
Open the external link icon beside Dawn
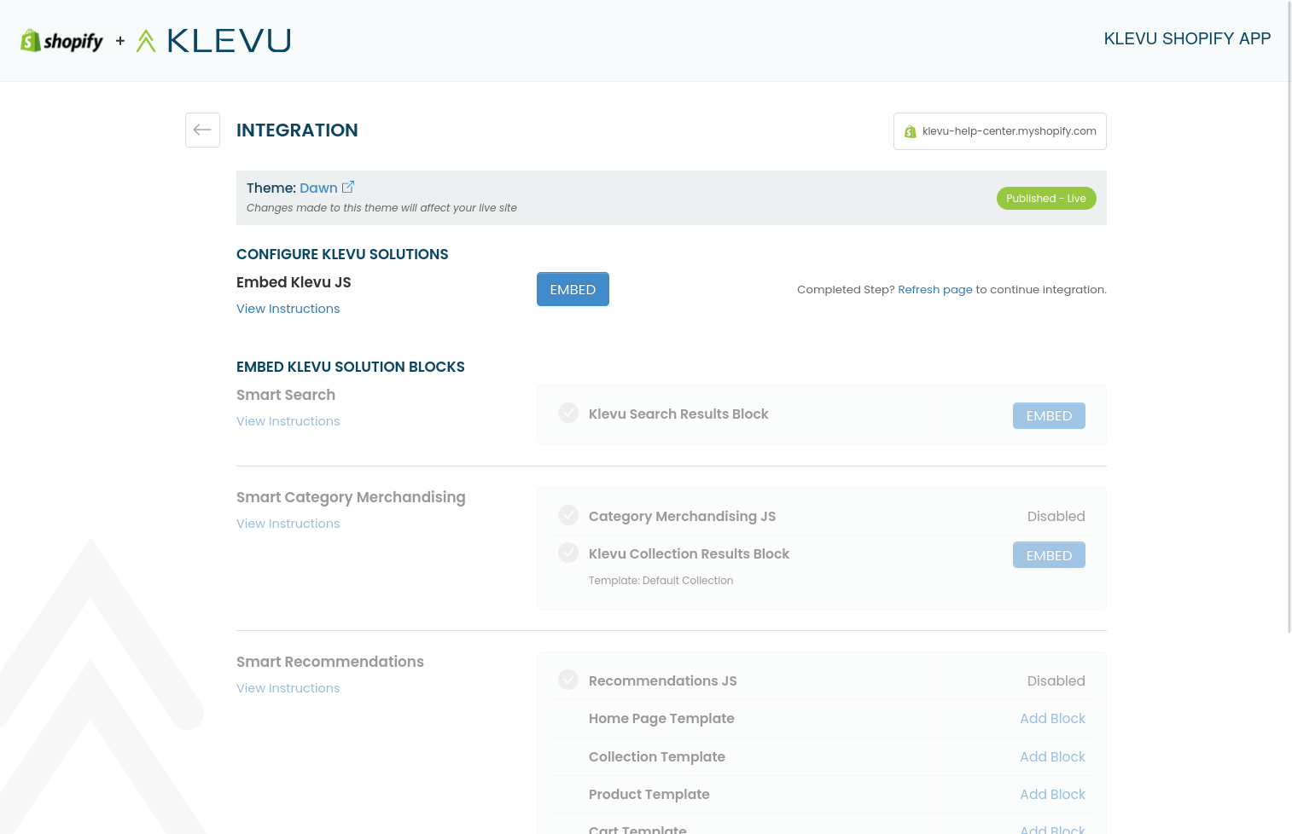coord(348,188)
